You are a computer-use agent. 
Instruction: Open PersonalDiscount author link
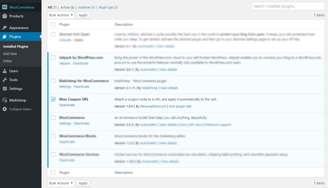153,106
